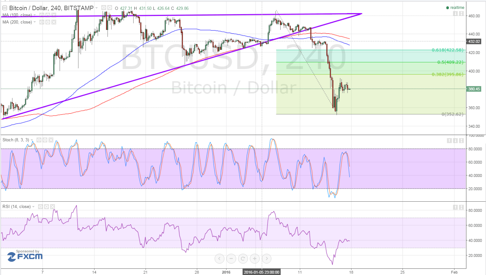Click the Bitcoin / Dollar, 240, BITSTAMP title

coord(51,8)
